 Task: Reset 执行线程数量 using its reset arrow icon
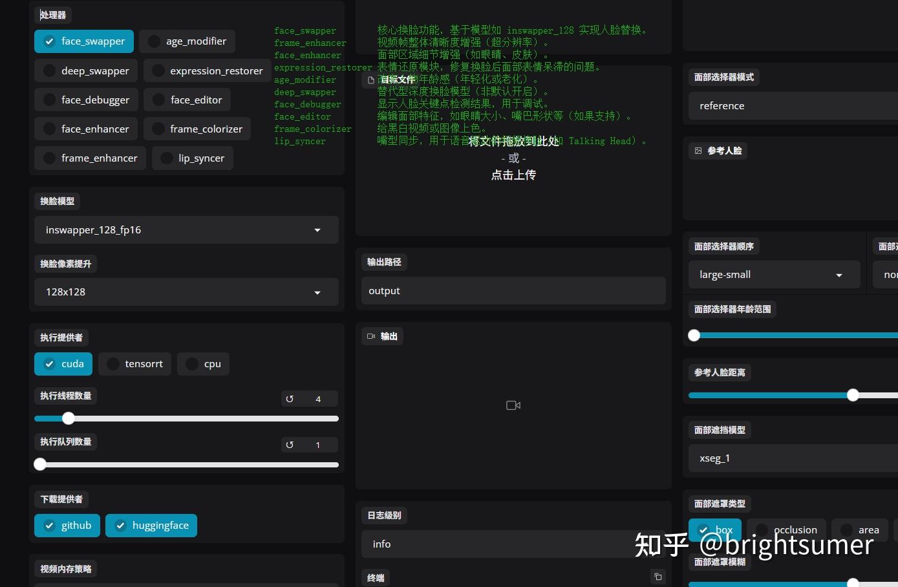pyautogui.click(x=290, y=399)
